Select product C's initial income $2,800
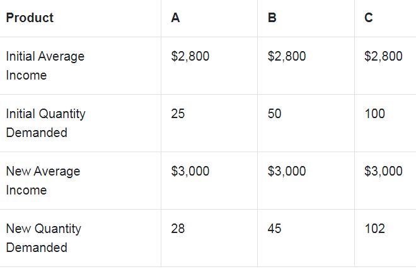 click(x=383, y=56)
